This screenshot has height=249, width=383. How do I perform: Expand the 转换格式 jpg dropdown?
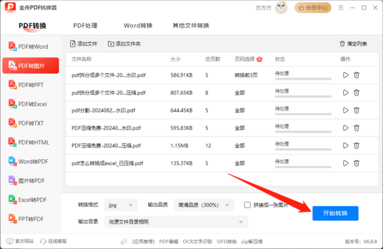click(121, 205)
